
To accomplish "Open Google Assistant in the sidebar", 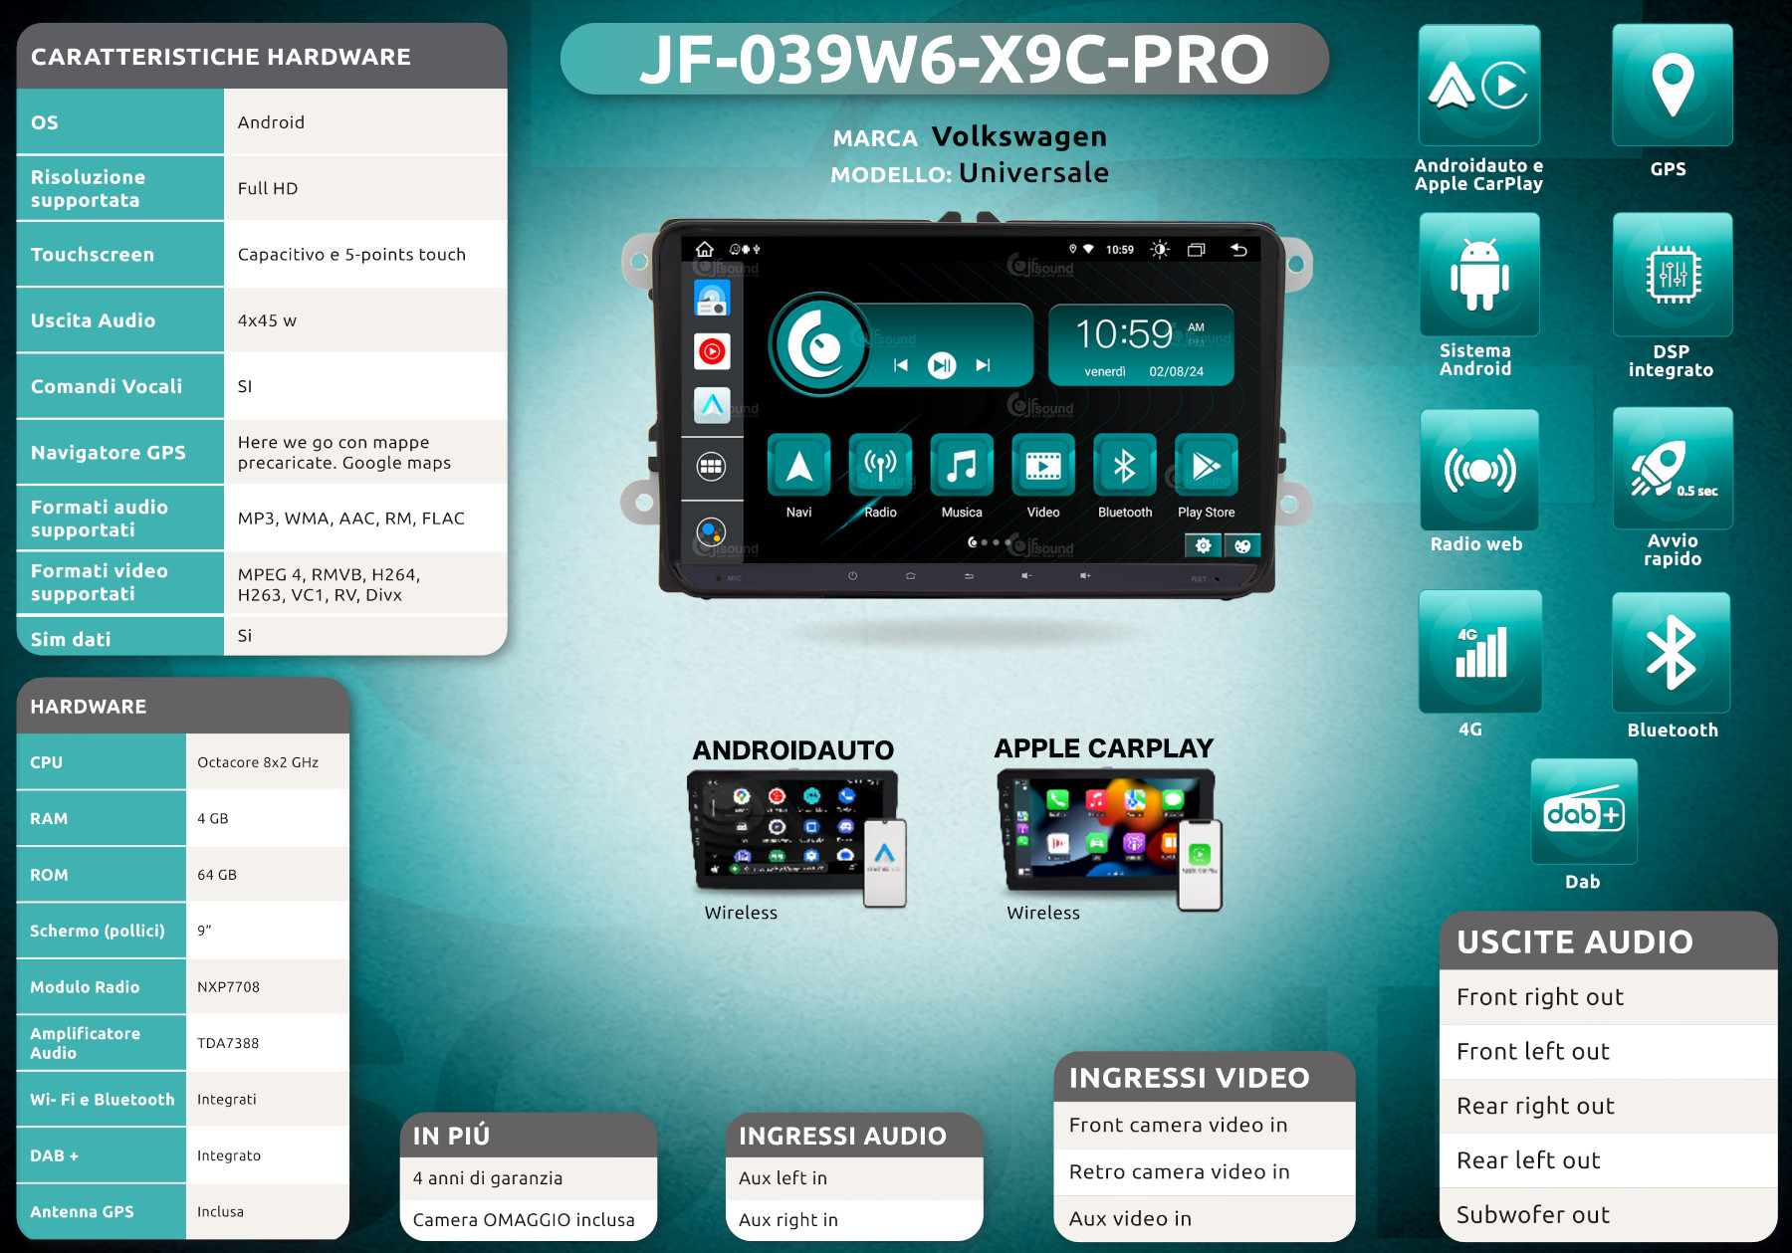I will coord(711,531).
